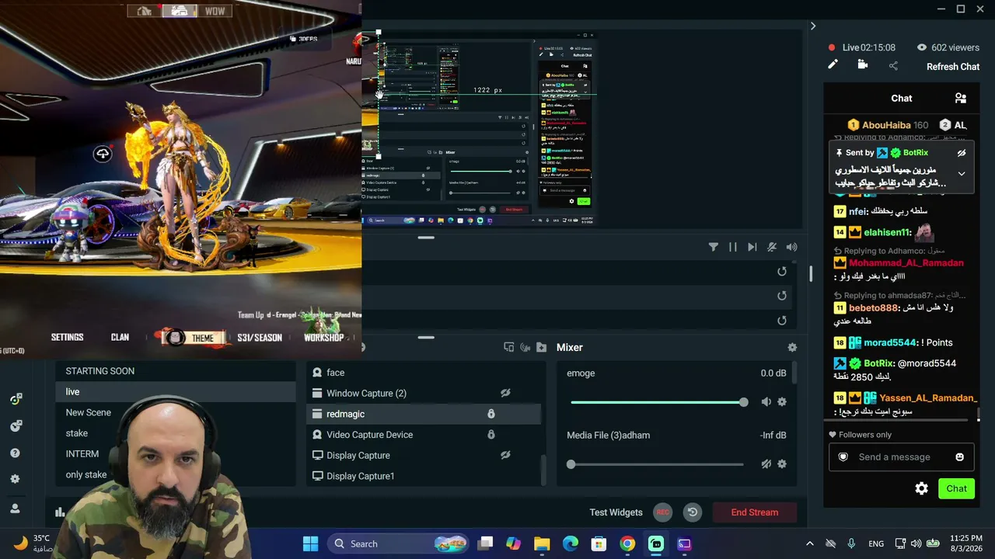Click Refresh Chat

pyautogui.click(x=953, y=67)
